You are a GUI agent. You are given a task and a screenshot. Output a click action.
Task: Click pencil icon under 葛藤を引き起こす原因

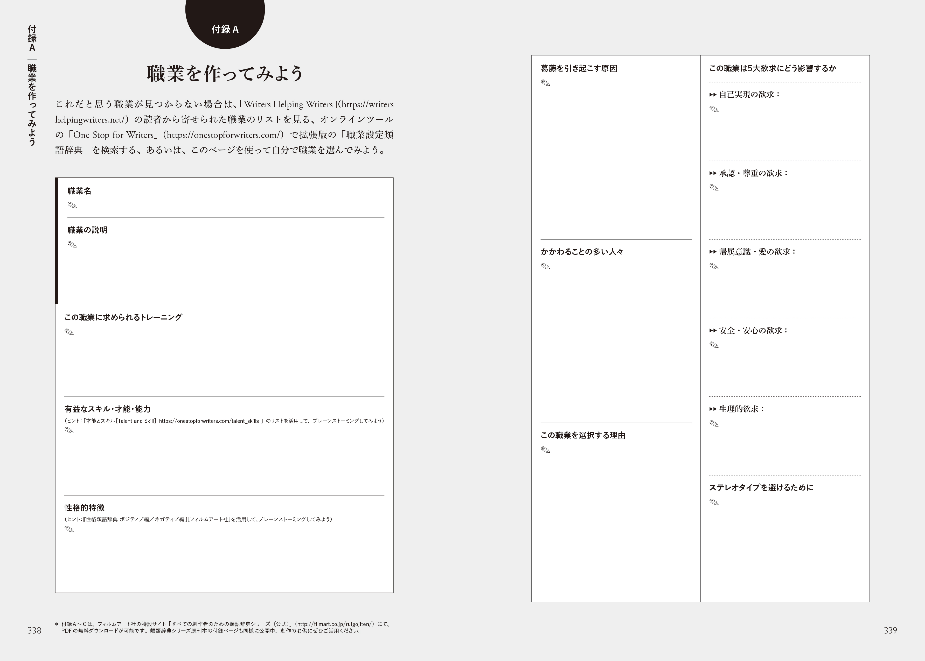(545, 83)
